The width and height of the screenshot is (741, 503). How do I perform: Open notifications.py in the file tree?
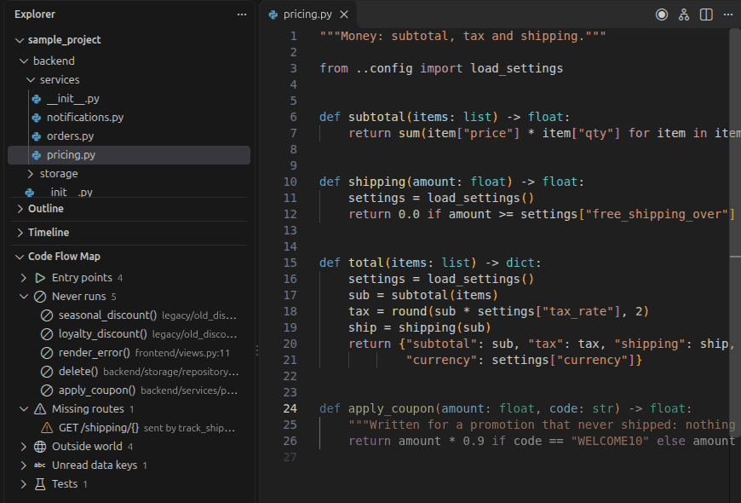click(x=129, y=118)
